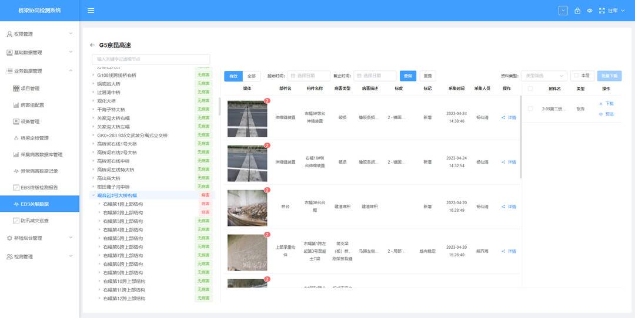635x318 pixels.
Task: Select all attachments via header checkbox
Action: click(530, 89)
